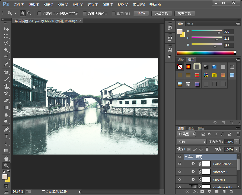The width and height of the screenshot is (242, 195).
Task: Select the Hand tool
Action: click(x=6, y=158)
